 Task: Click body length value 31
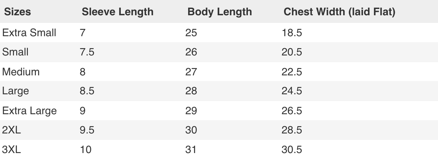tap(191, 149)
